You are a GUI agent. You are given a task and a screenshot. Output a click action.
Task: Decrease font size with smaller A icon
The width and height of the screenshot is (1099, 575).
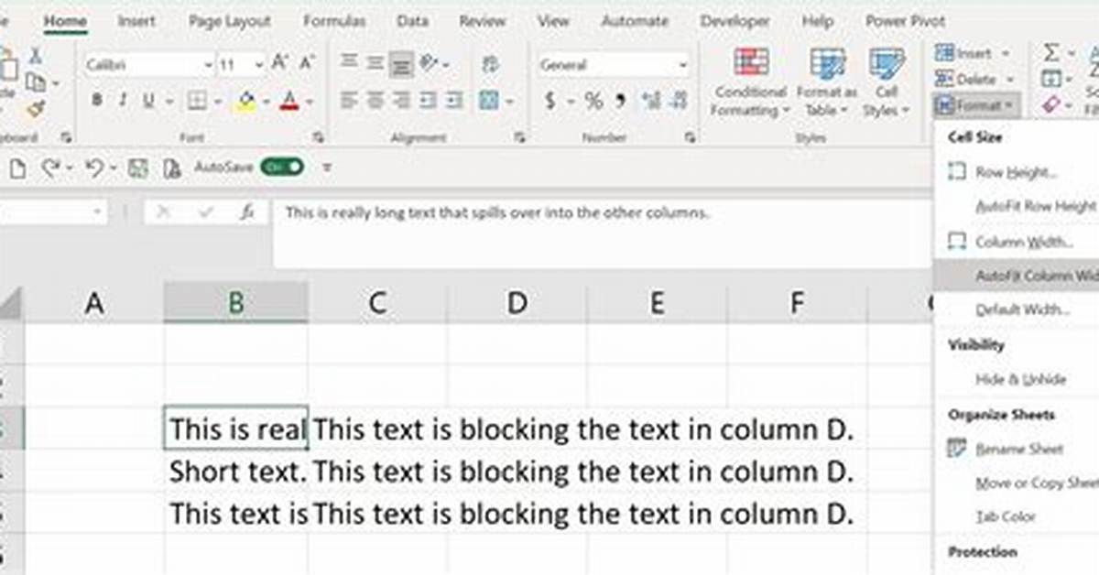pos(305,64)
